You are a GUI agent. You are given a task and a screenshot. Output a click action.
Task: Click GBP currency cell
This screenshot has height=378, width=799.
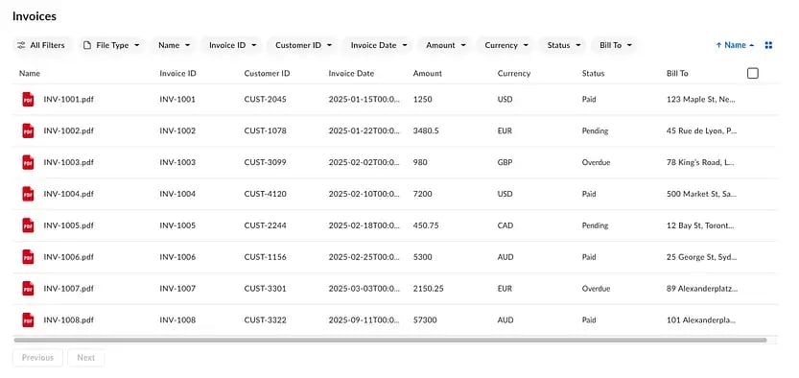click(x=505, y=162)
